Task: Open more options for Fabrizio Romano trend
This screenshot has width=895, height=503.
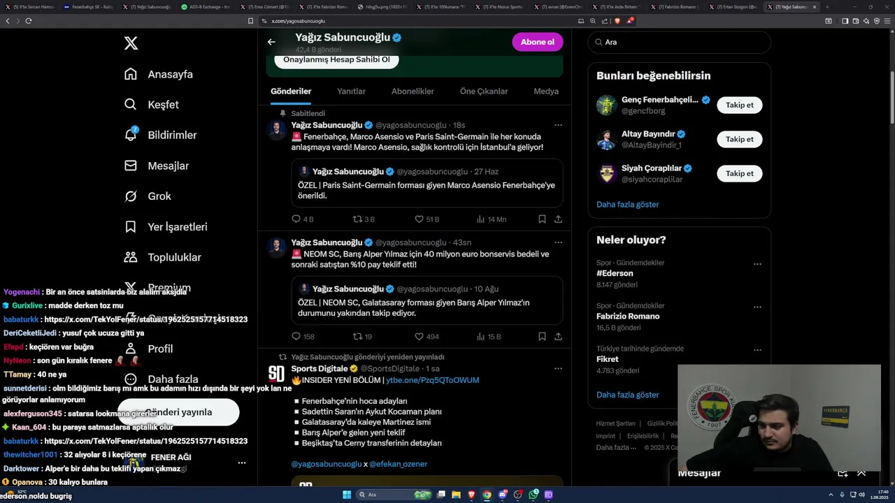Action: point(757,307)
